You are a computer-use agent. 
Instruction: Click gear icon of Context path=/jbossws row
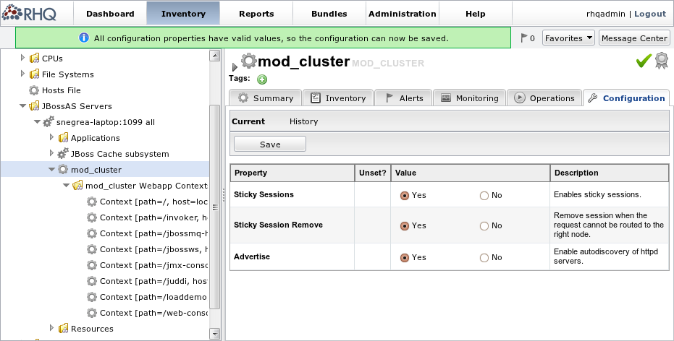tap(92, 249)
